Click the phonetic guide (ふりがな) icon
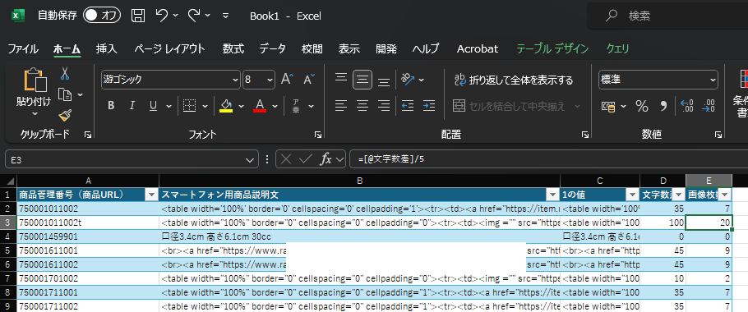Viewport: 748px width, 312px height. pos(296,106)
